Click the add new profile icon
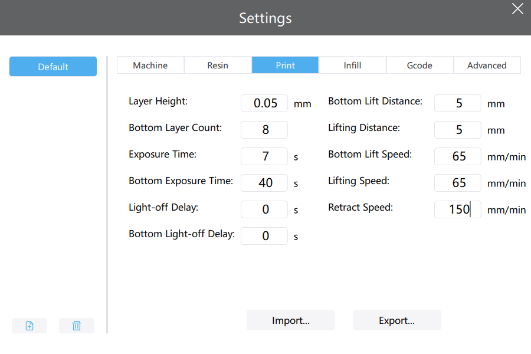The width and height of the screenshot is (531, 354). click(29, 326)
